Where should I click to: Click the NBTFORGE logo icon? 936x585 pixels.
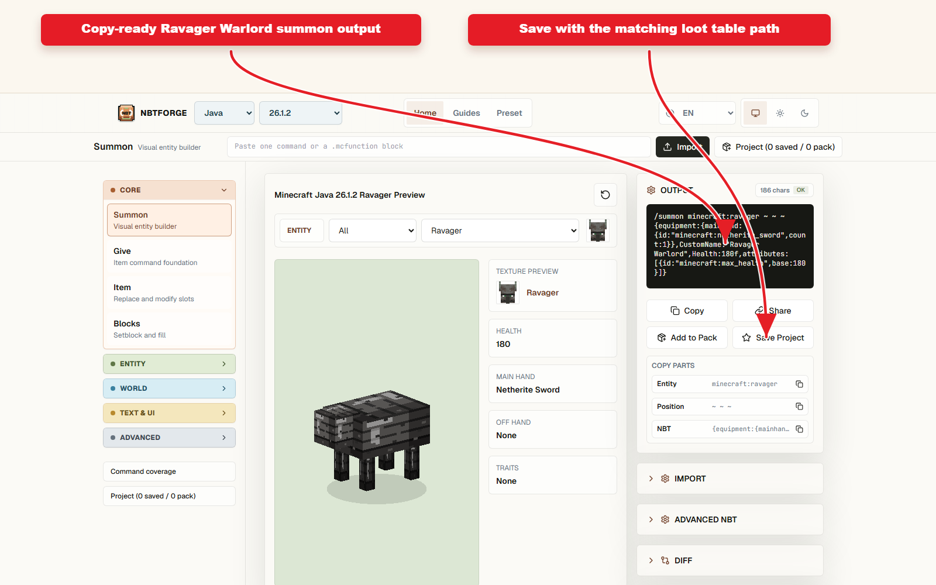tap(126, 113)
